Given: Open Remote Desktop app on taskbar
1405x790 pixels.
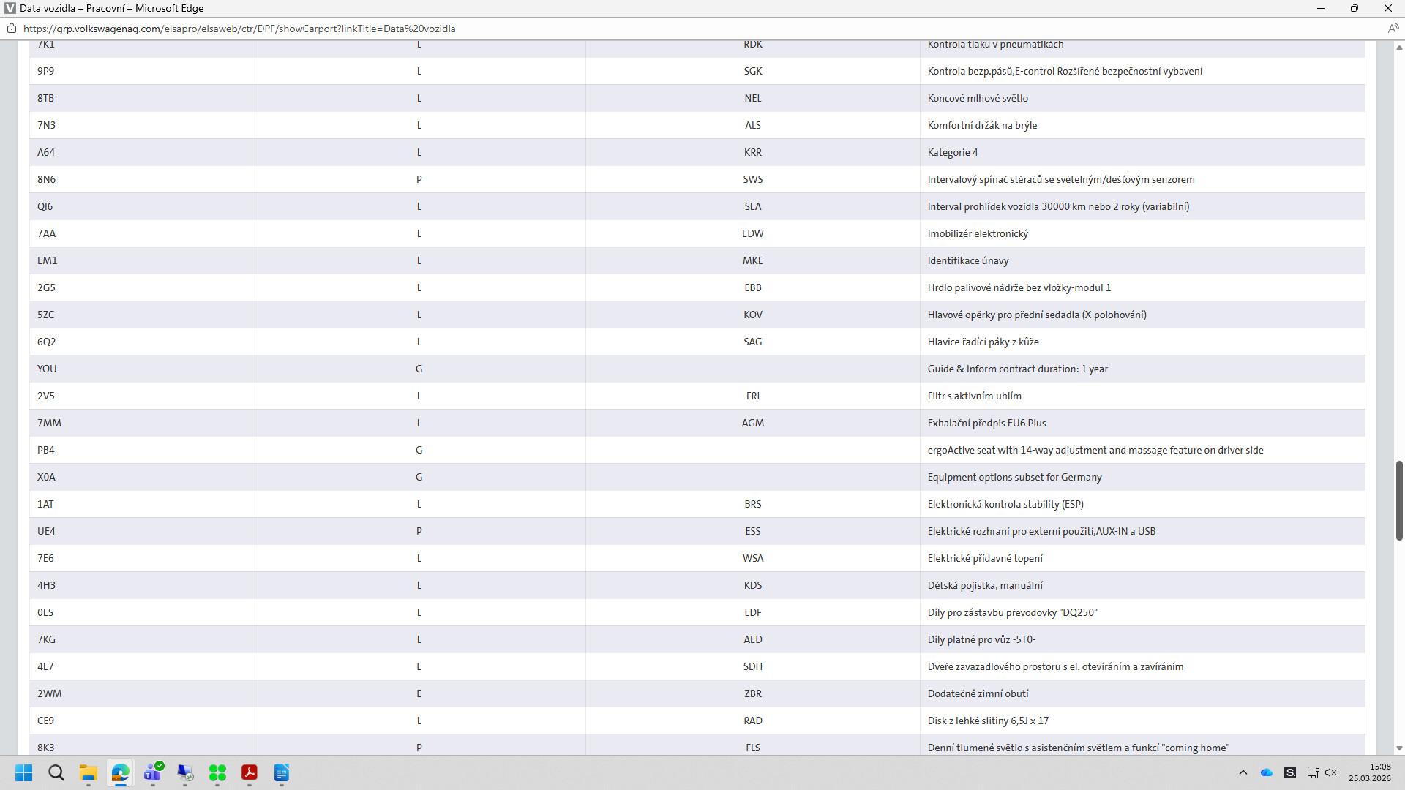Looking at the screenshot, I should coord(185,772).
